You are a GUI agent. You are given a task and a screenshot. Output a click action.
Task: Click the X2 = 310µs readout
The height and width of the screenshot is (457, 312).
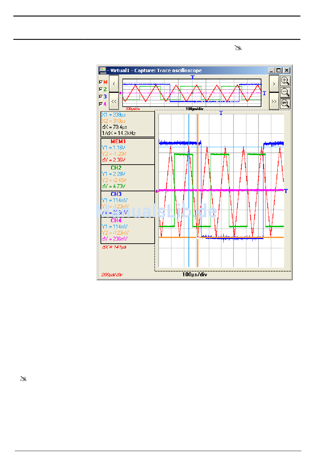tap(114, 121)
